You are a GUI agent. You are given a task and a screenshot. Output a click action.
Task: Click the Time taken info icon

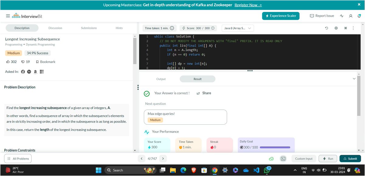[172, 28]
